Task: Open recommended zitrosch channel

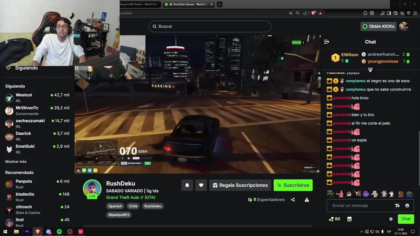Action: [x=37, y=209]
